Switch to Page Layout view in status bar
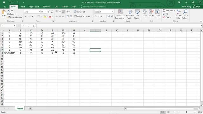Image resolution: width=203 pixels, height=114 pixels. click(168, 112)
